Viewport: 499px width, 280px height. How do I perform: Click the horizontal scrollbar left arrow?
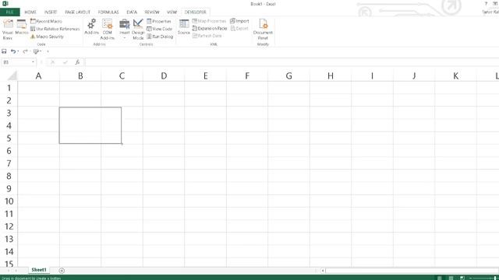click(323, 271)
